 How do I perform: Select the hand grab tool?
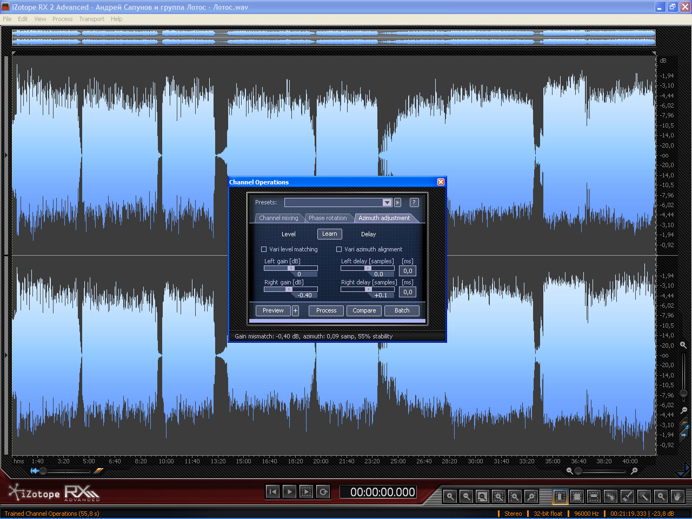coord(677,496)
